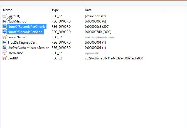The height and width of the screenshot is (128, 187).
Task: Sort values by the Type column header
Action: [x=66, y=10]
